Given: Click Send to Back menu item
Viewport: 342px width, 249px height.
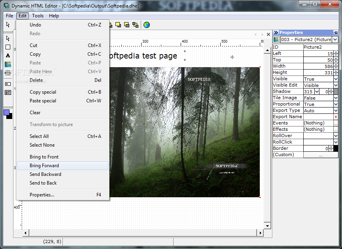Looking at the screenshot, I should (x=62, y=183).
